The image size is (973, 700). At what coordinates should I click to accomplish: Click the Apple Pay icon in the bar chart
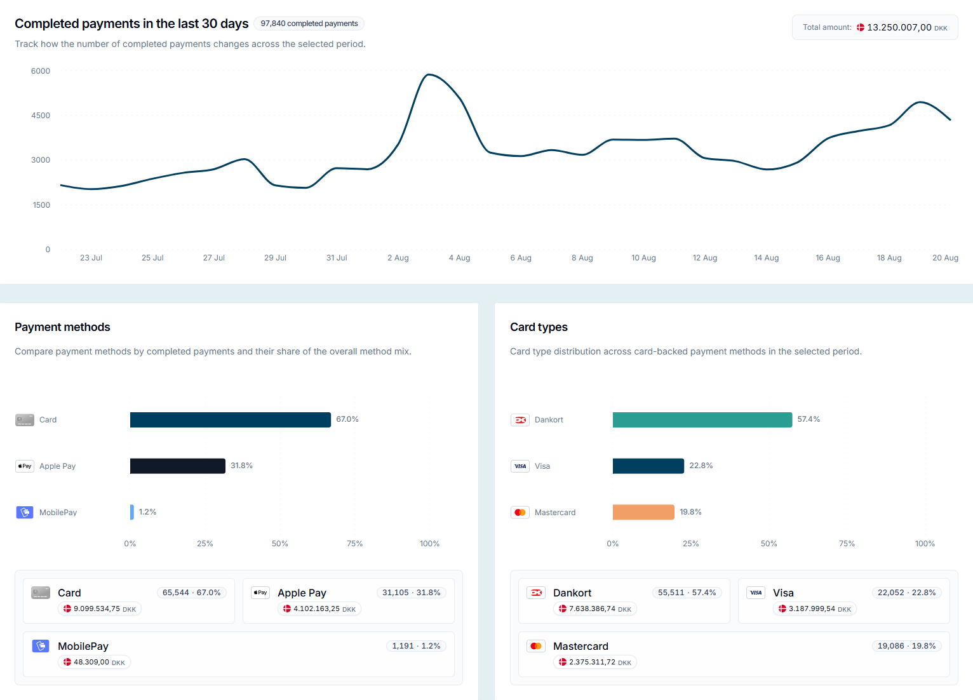(25, 466)
